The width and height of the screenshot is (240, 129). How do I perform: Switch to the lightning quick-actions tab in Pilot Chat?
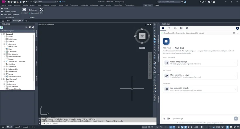point(169,28)
